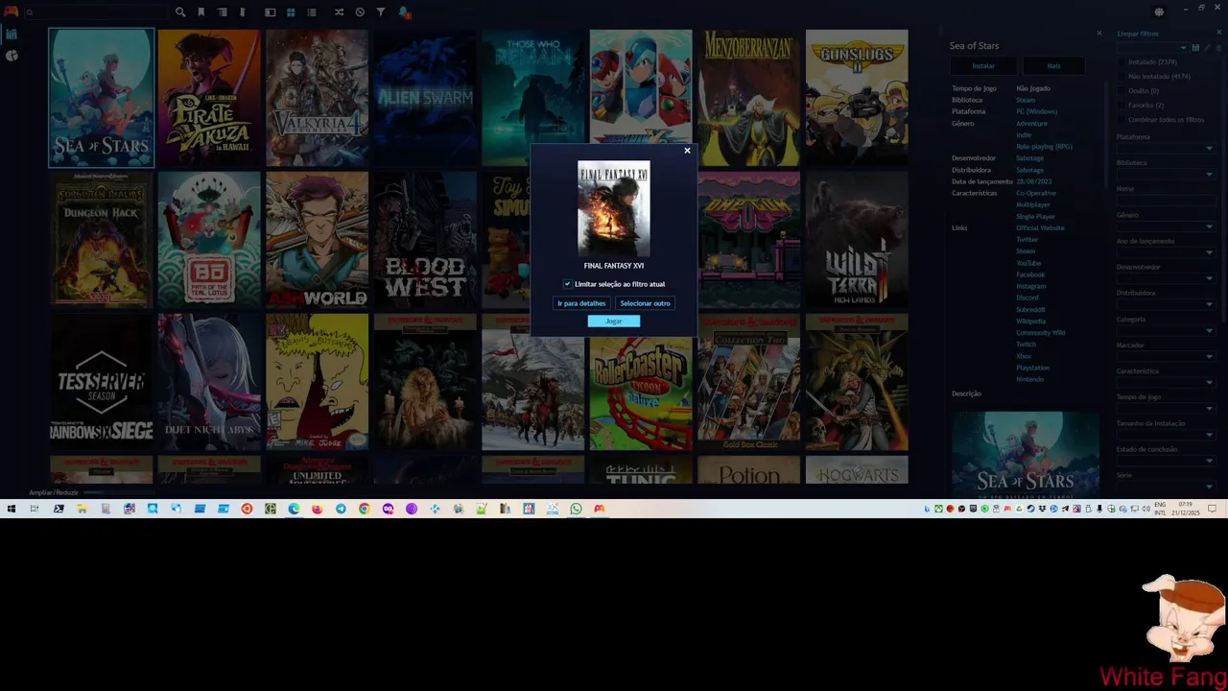Check the Instalado (2378) filter
The width and height of the screenshot is (1228, 691).
coord(1122,62)
